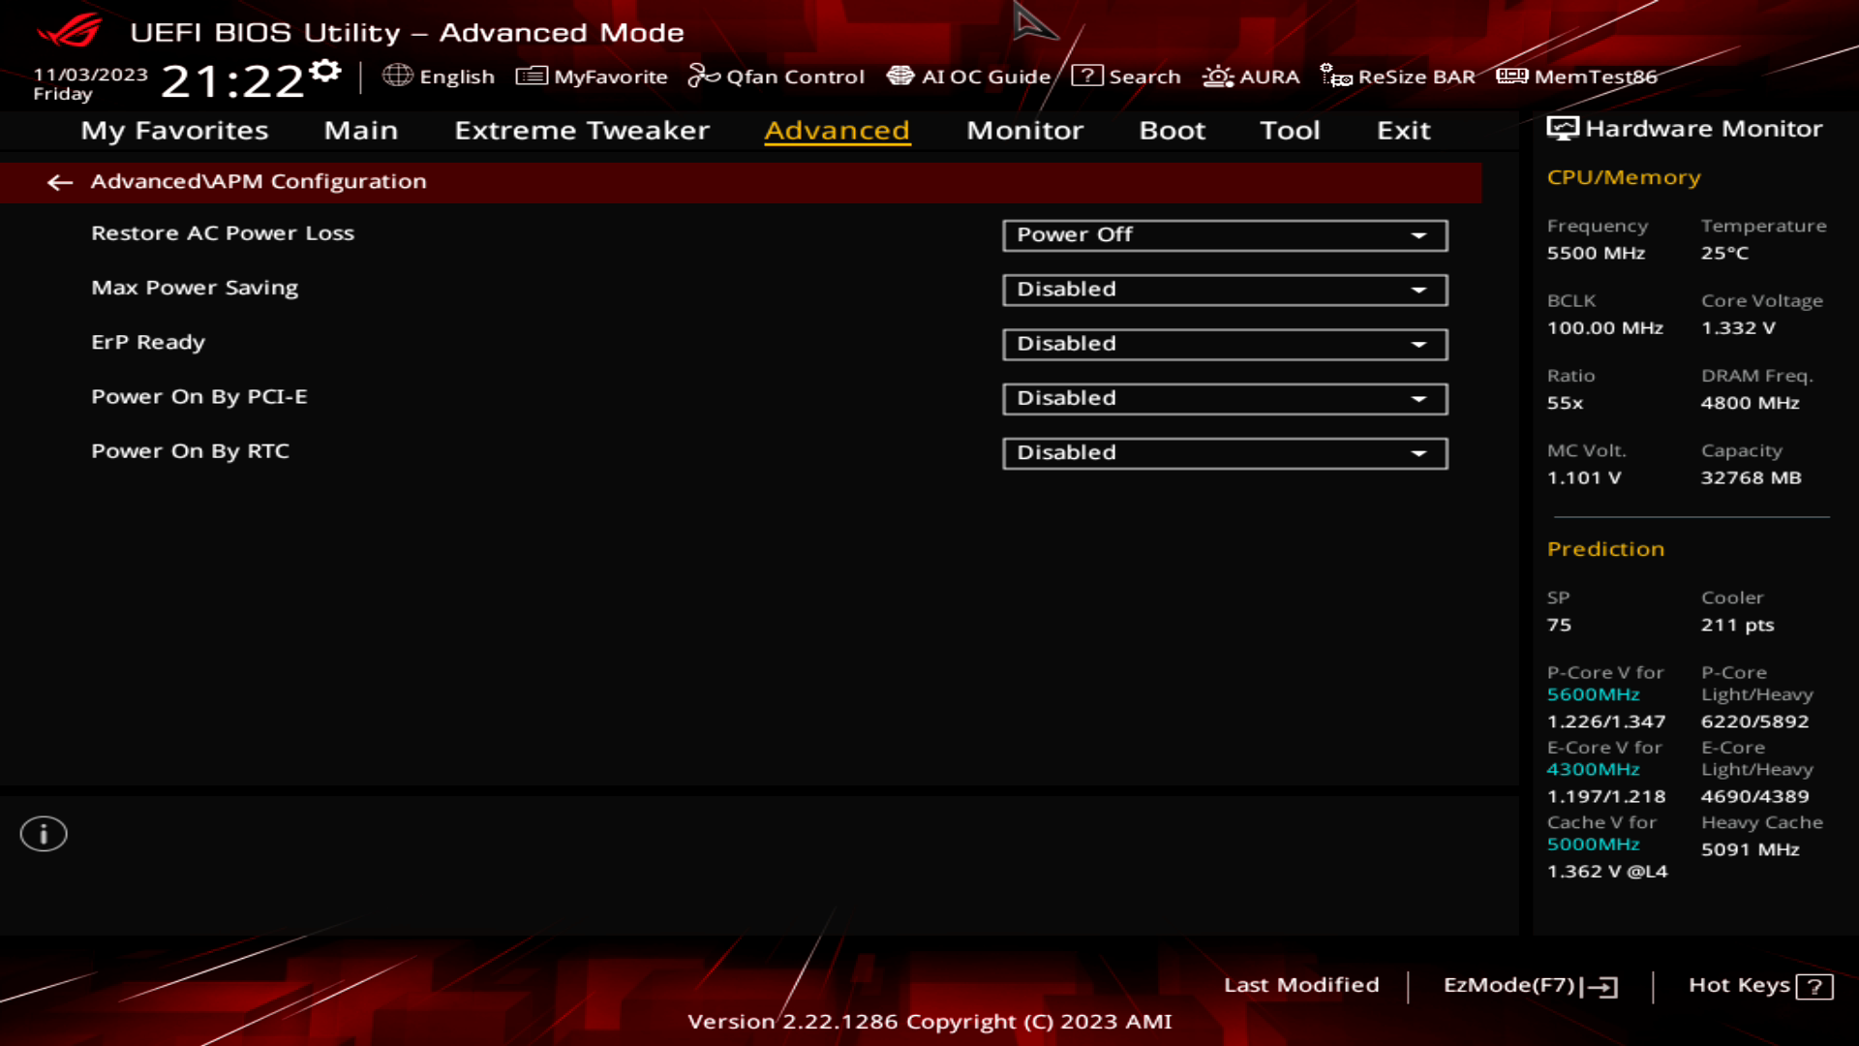Navigate to Extreme Tweaker tab
Viewport: 1859px width, 1046px height.
pos(582,129)
